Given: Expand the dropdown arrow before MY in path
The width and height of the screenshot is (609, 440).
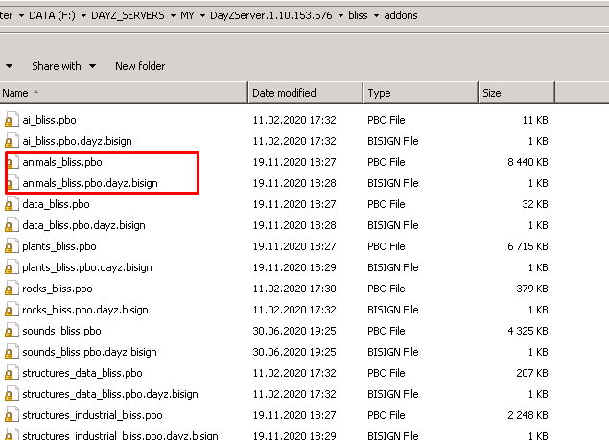Looking at the screenshot, I should tap(173, 16).
